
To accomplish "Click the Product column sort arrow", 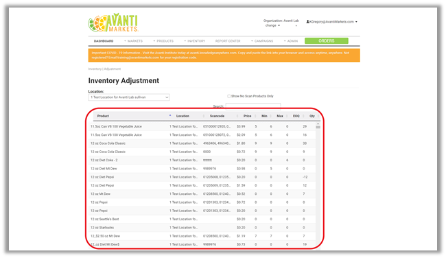I will pos(170,115).
